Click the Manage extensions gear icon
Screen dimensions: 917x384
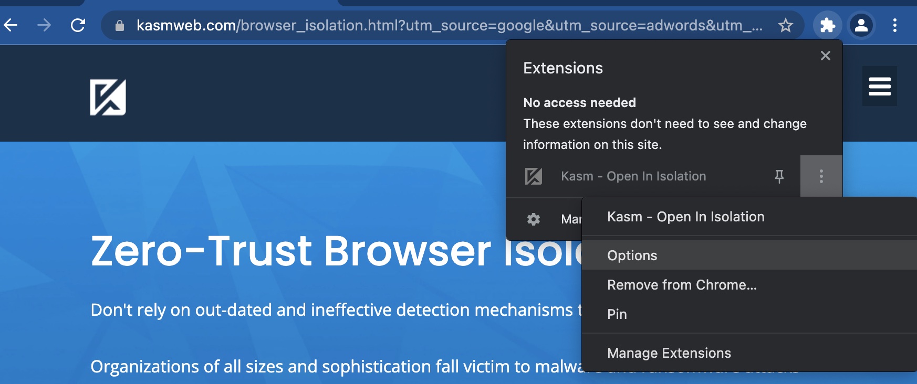534,219
